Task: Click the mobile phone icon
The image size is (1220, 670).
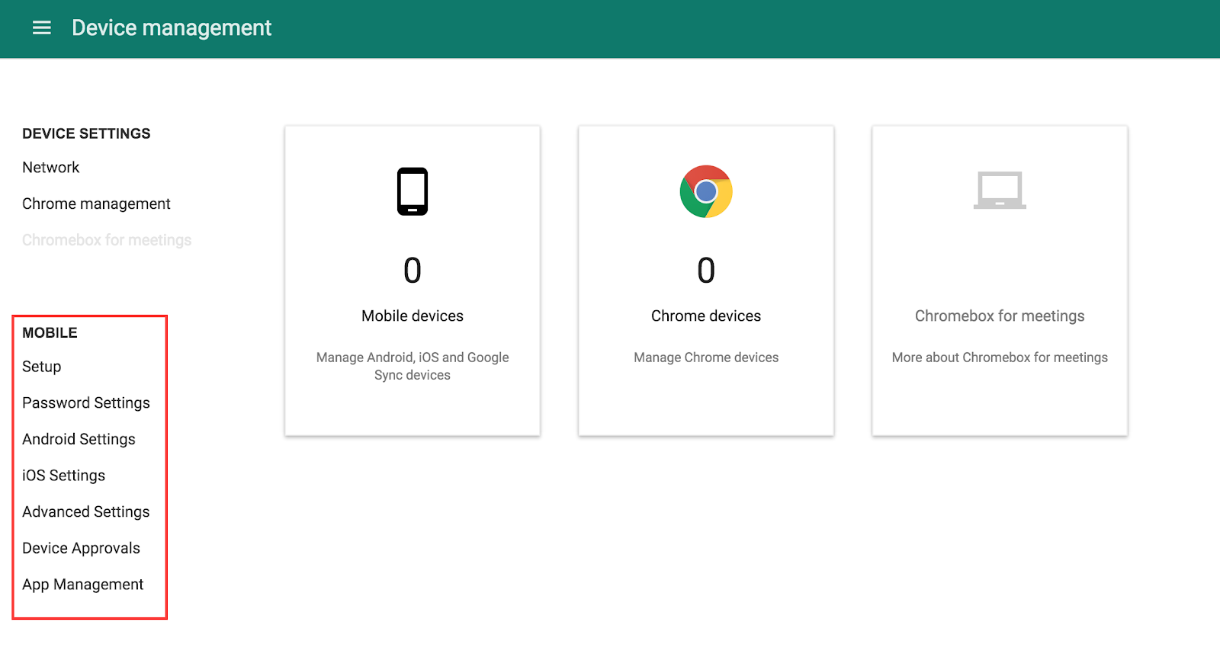Action: [x=413, y=191]
